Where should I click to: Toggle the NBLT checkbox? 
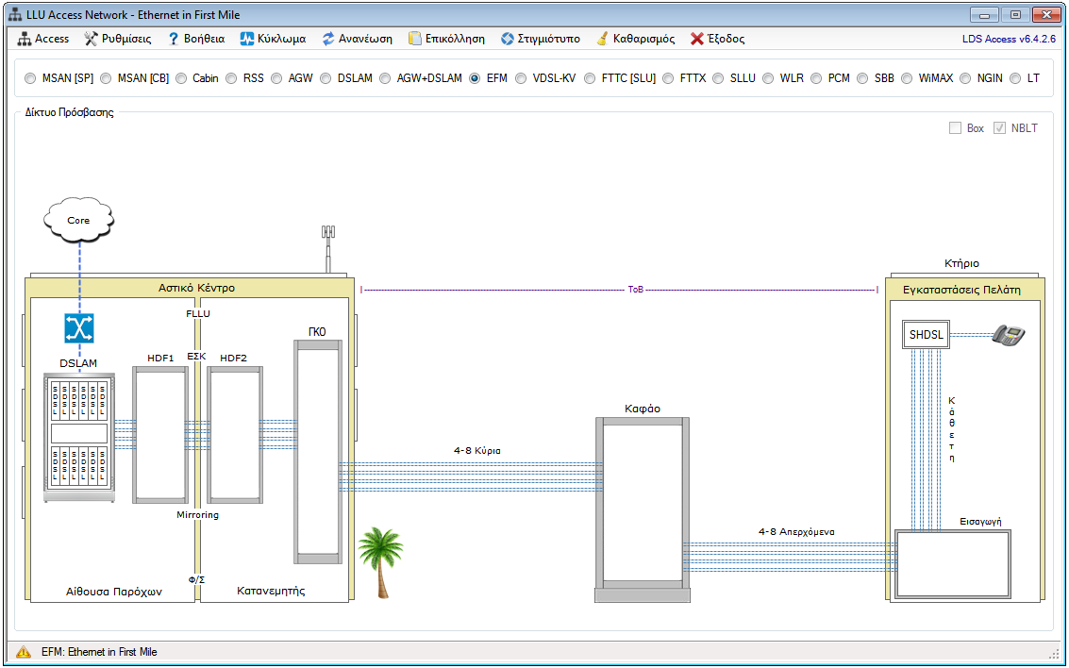click(x=1000, y=128)
